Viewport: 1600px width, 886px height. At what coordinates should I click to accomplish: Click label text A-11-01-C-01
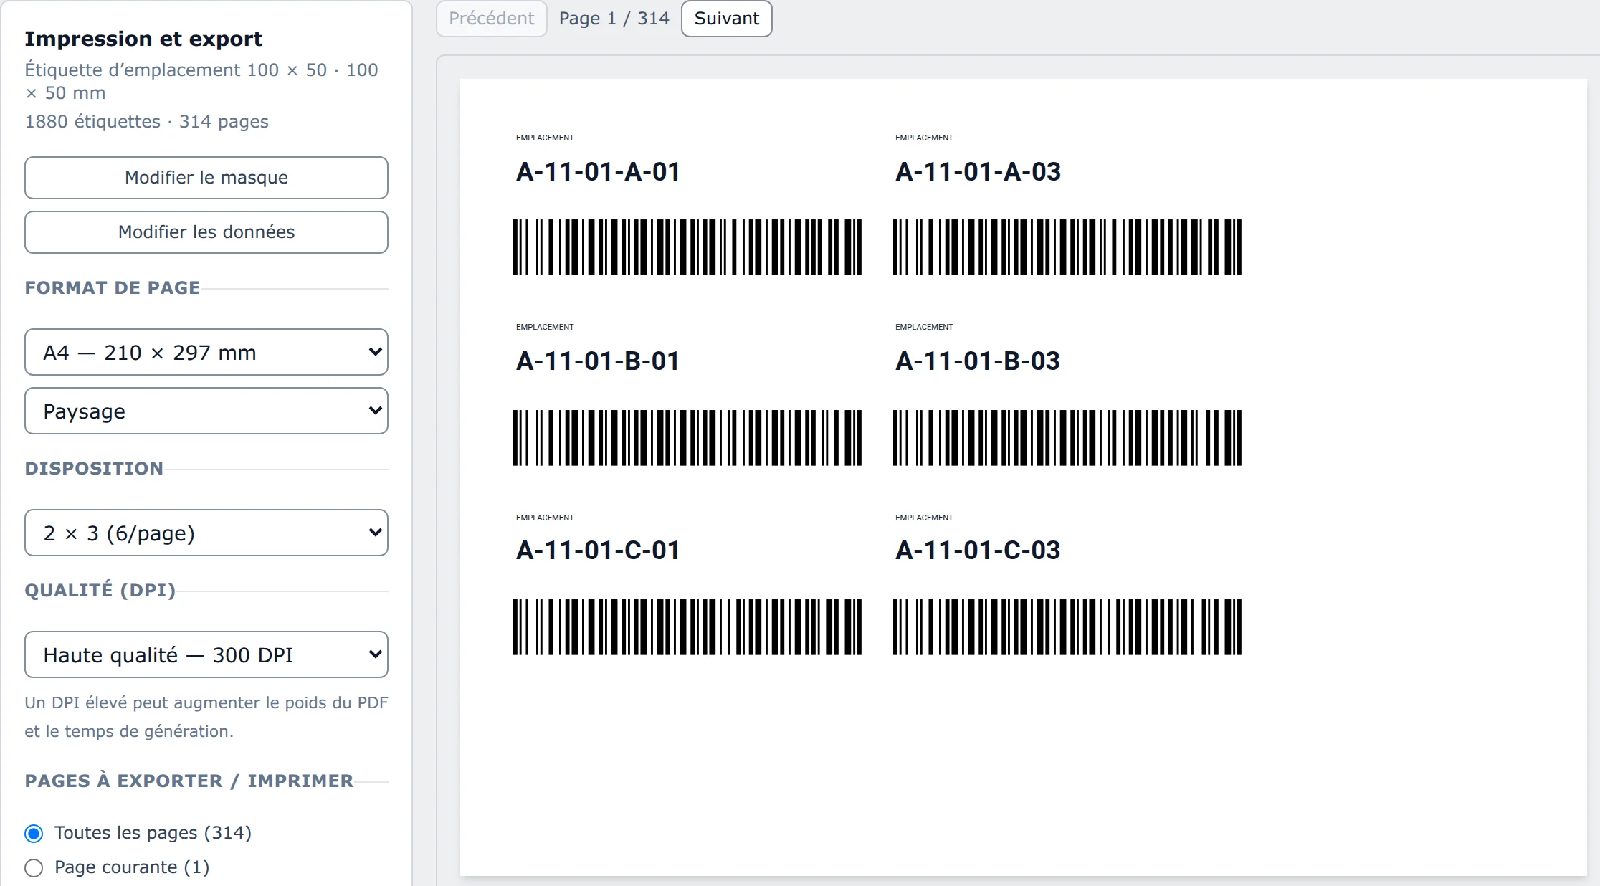click(598, 551)
